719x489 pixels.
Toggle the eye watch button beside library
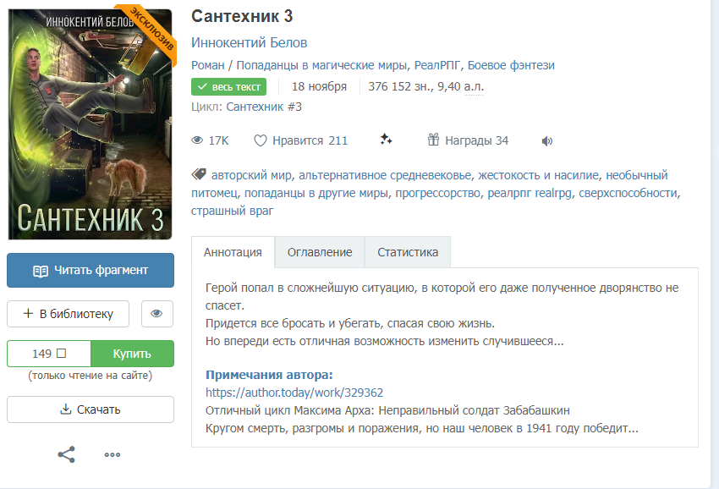[x=156, y=314]
